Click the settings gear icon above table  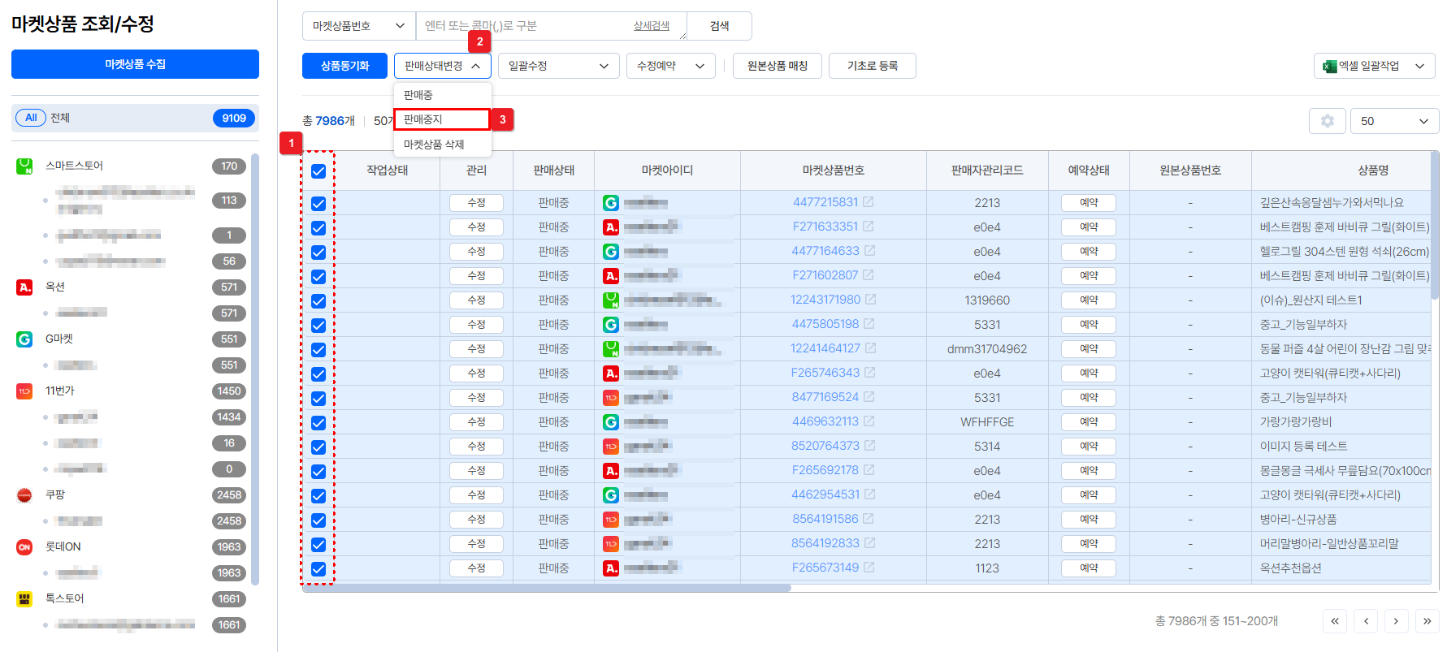(1327, 121)
